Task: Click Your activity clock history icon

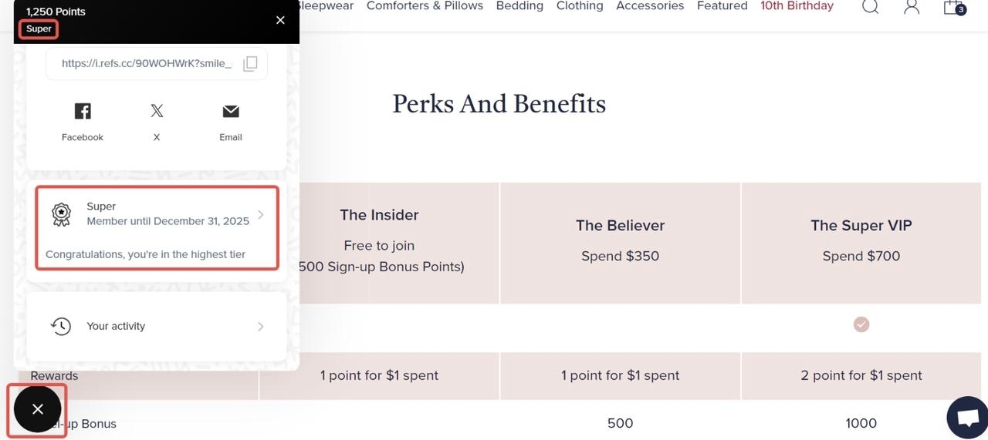Action: pos(61,326)
